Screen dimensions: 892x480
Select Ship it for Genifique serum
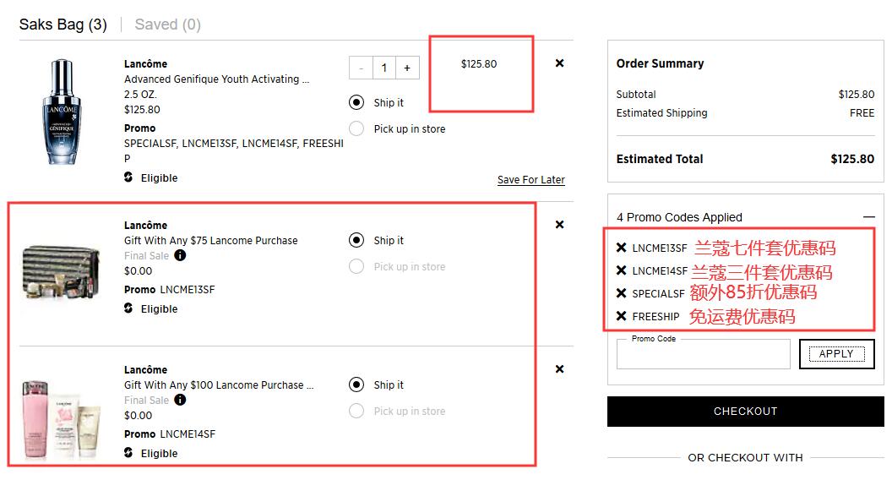pyautogui.click(x=356, y=102)
